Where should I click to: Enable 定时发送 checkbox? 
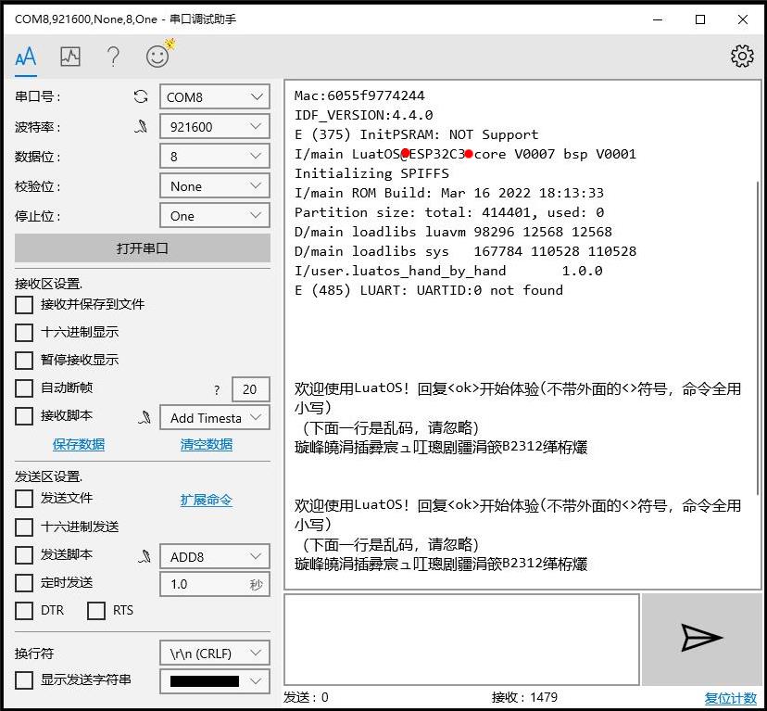[x=24, y=583]
